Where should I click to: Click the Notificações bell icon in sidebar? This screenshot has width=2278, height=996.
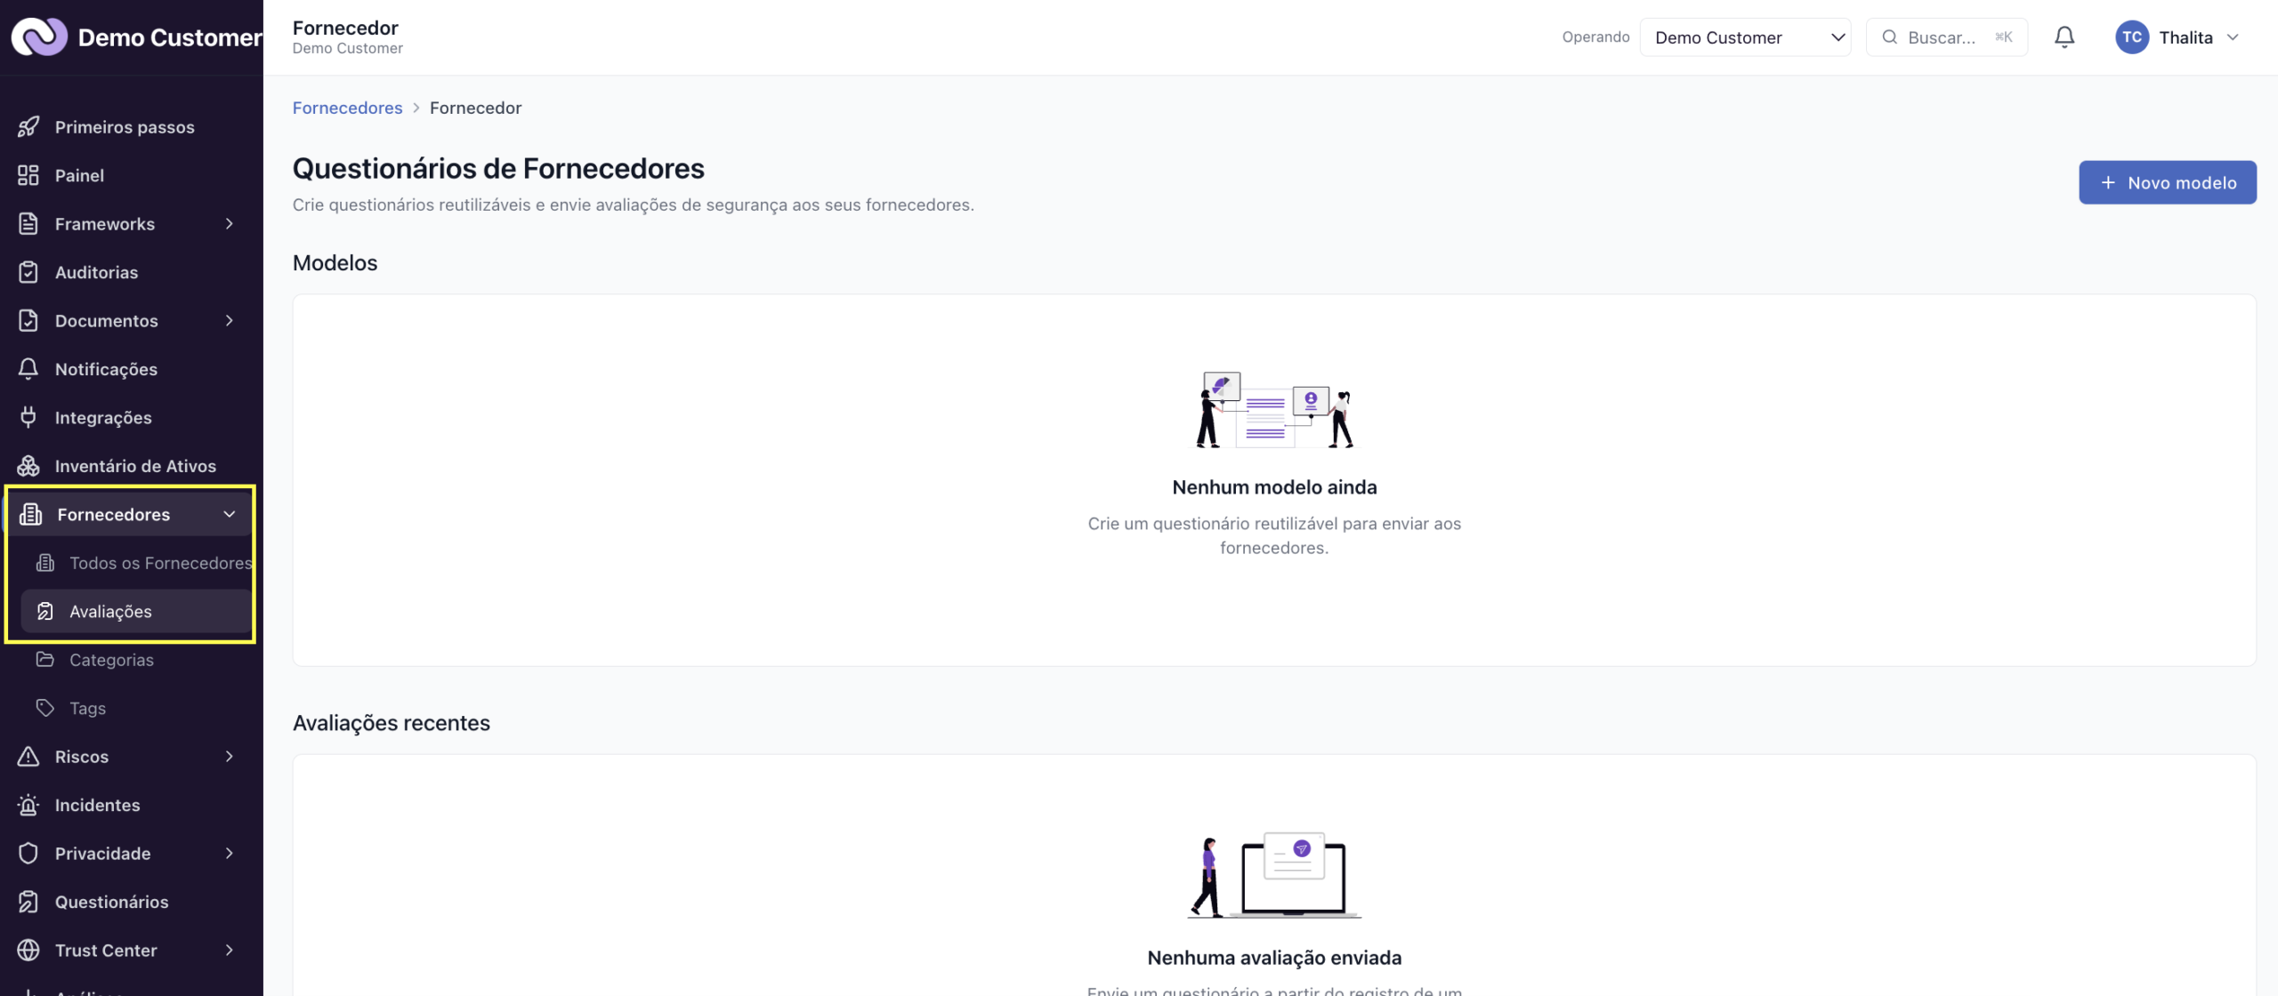[x=28, y=369]
